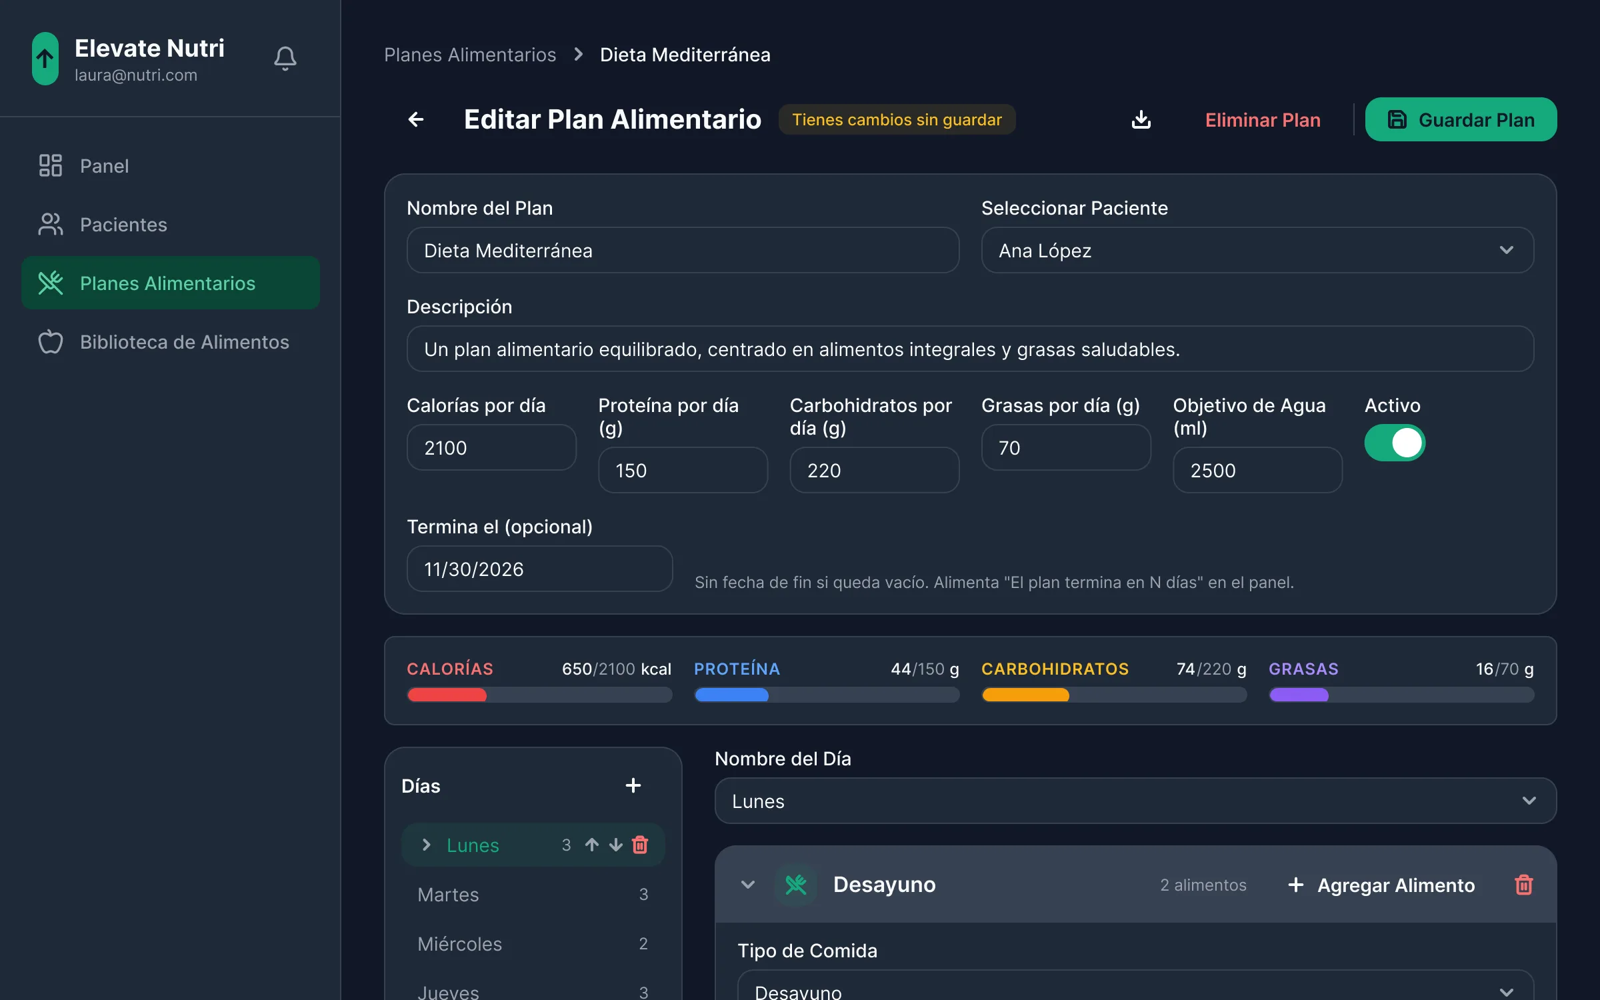Click the Termina el date field
Screen dimensions: 1600x1000
coord(540,569)
